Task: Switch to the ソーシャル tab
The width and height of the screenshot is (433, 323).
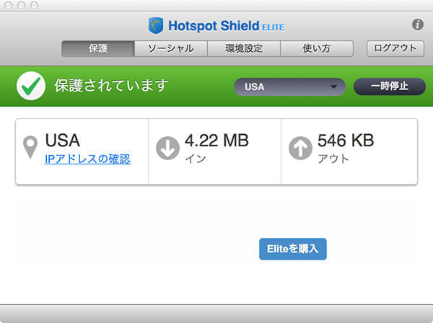Action: click(x=171, y=48)
